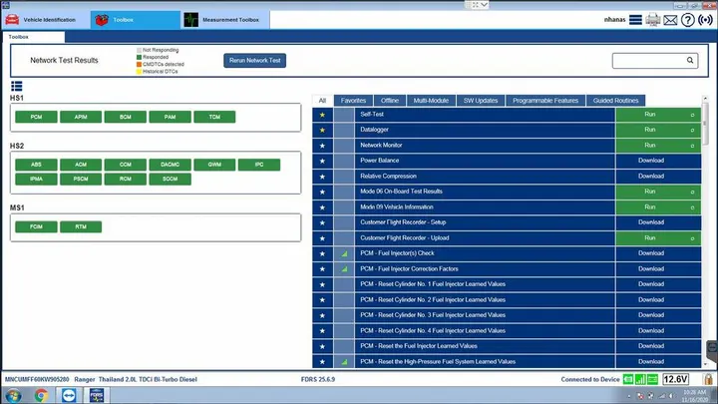The width and height of the screenshot is (718, 404).
Task: Toggle the favorite star for Power Balance
Action: click(322, 161)
